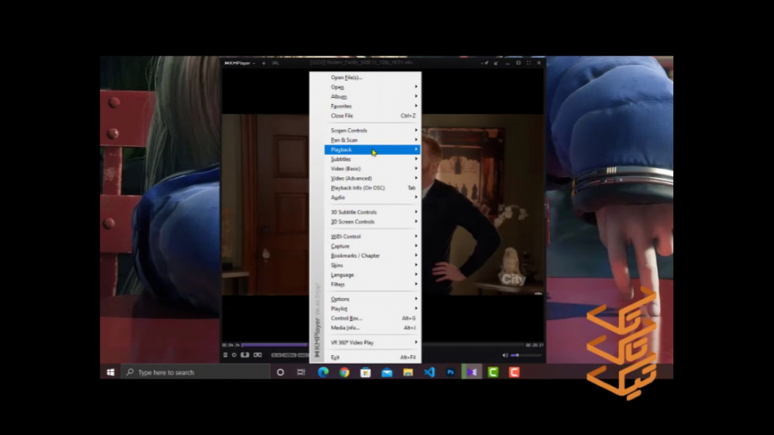Expand the Album submenu
This screenshot has width=774, height=435.
tap(372, 96)
